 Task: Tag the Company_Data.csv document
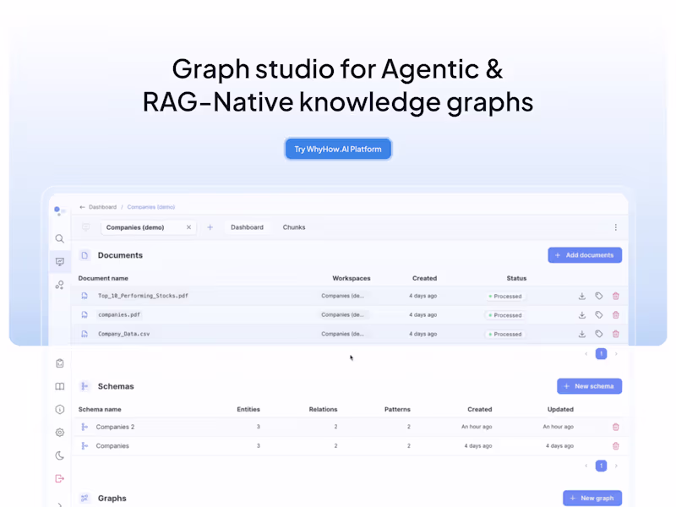(599, 334)
